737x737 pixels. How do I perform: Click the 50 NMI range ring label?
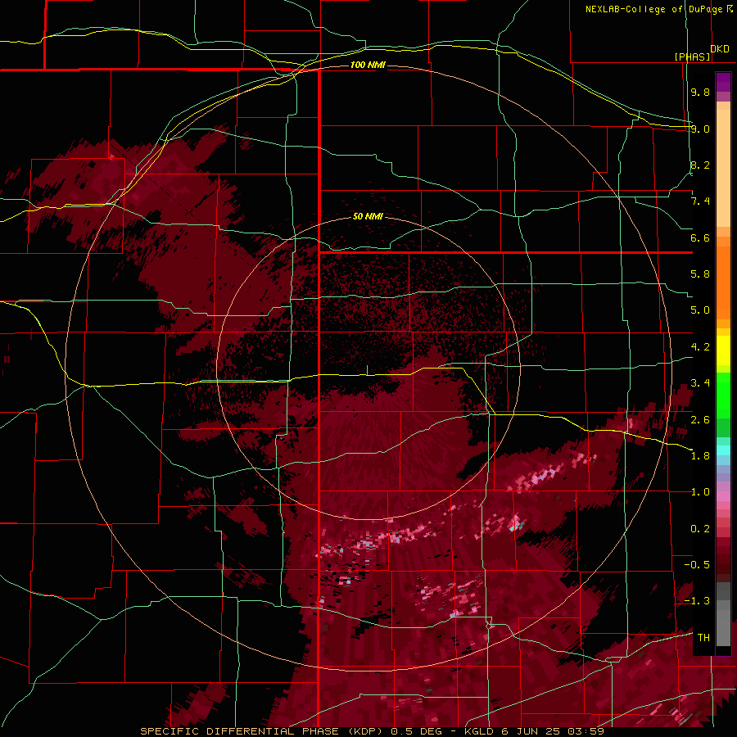point(368,216)
